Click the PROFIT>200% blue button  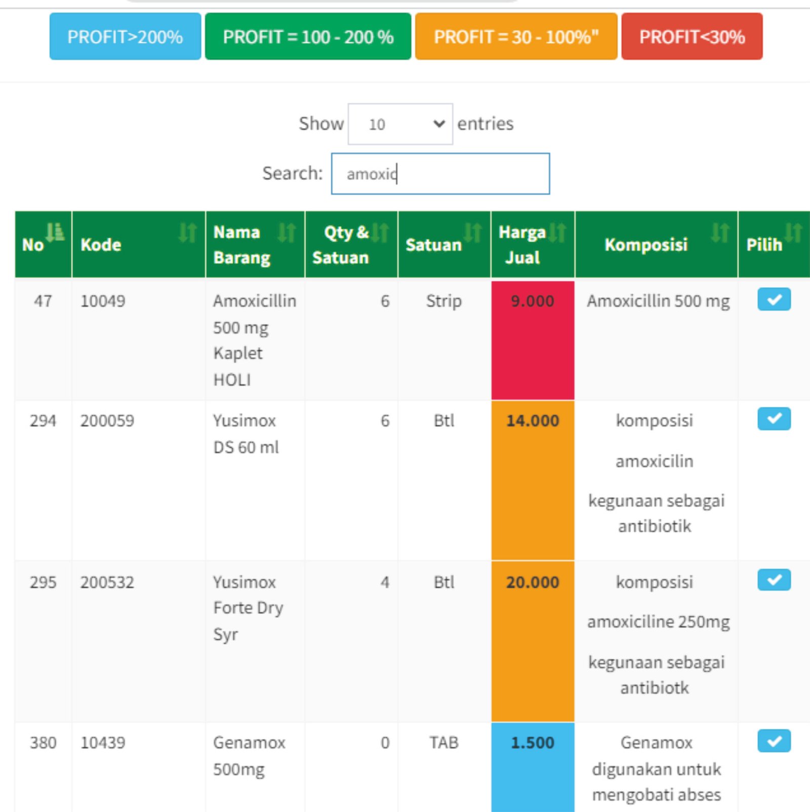pos(125,36)
